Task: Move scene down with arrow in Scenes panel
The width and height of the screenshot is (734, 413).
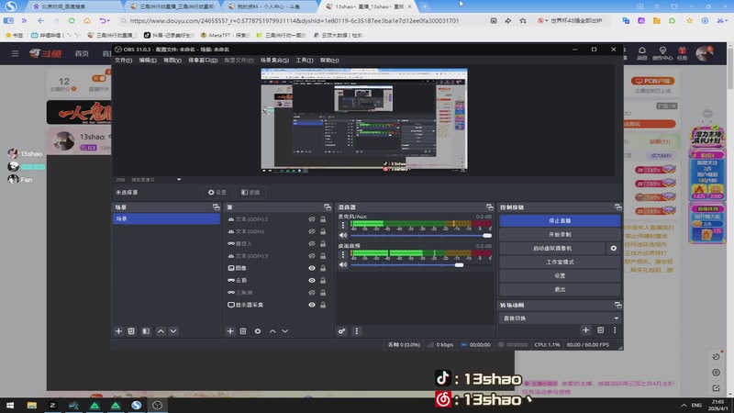Action: (173, 331)
